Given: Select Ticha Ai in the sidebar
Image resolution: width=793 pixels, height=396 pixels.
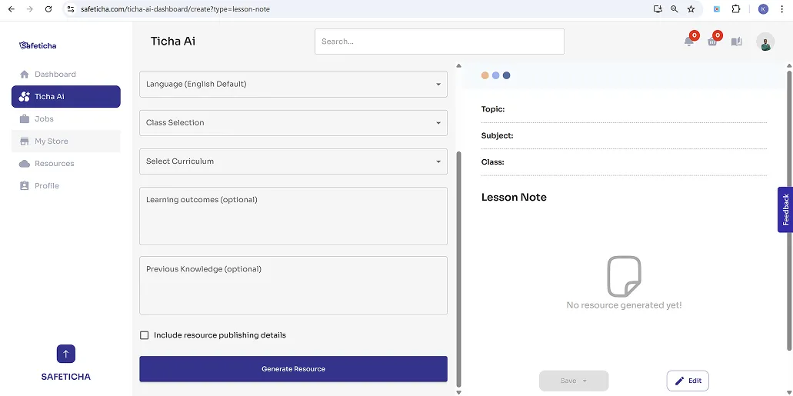Looking at the screenshot, I should (x=65, y=97).
